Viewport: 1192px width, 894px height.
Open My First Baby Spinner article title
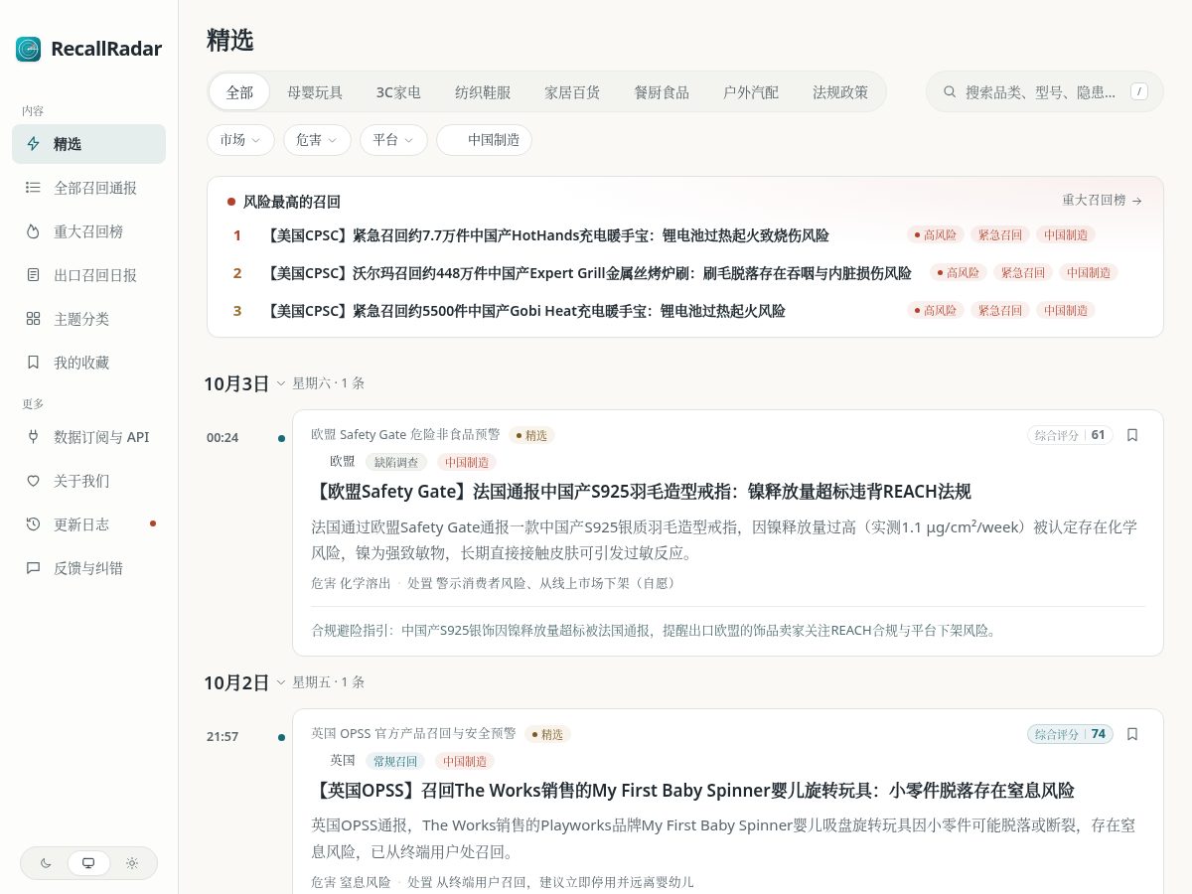pos(692,791)
